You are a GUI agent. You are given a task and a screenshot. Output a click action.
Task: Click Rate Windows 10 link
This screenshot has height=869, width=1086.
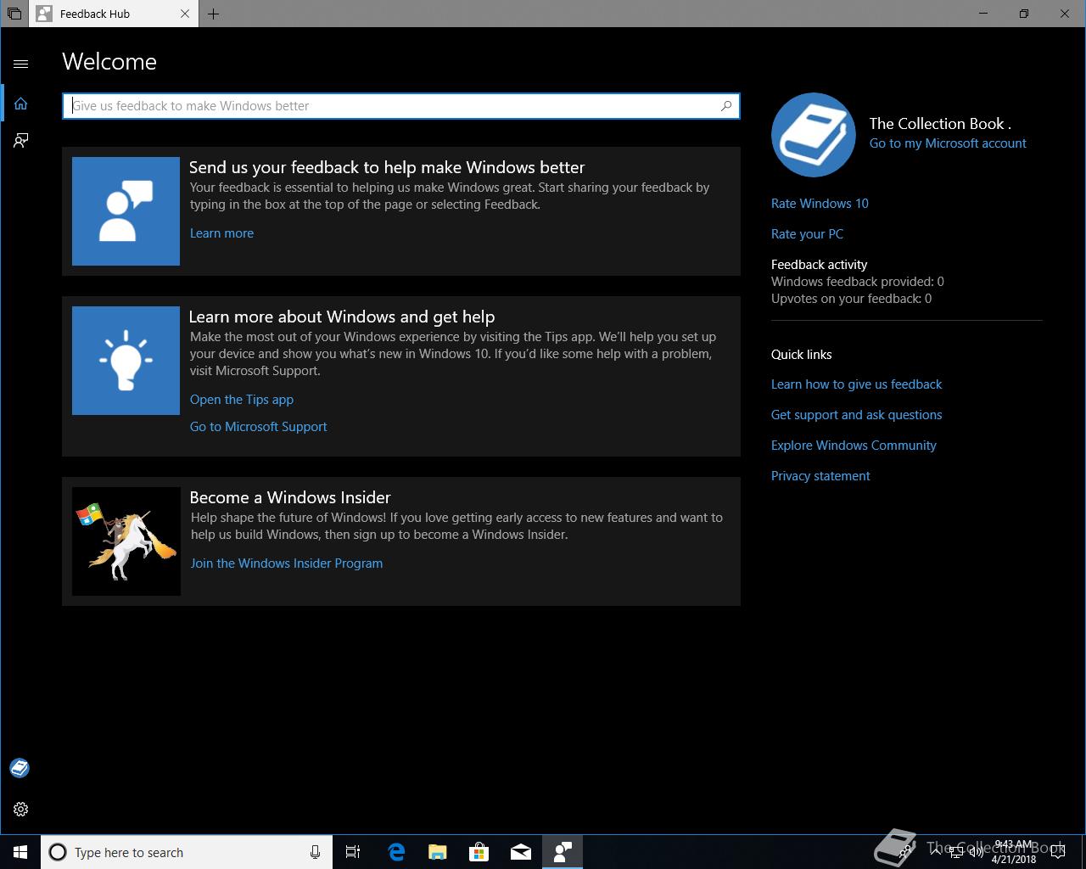click(820, 204)
